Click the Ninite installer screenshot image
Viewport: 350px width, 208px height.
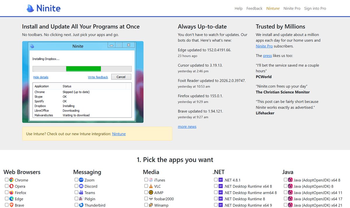click(83, 82)
